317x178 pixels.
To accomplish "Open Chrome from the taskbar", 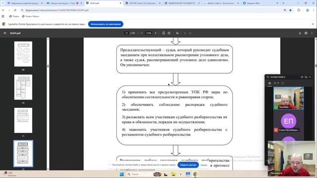I will 195,174.
